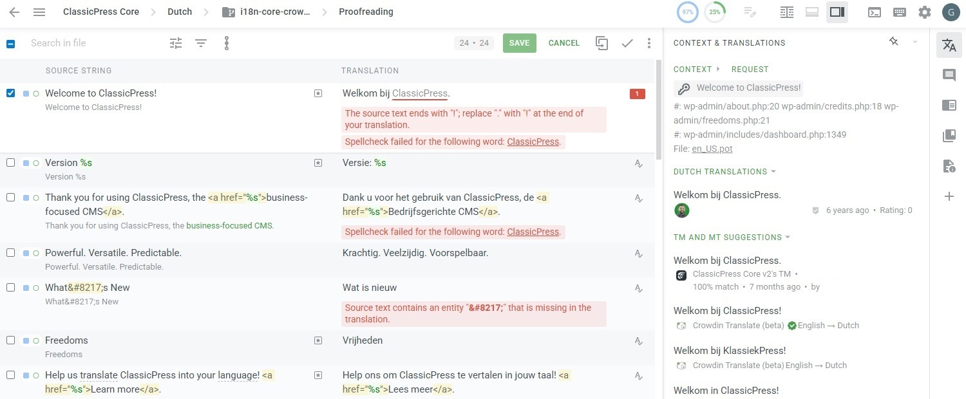The image size is (966, 399).
Task: Switch to the REQUEST tab
Action: click(x=750, y=69)
